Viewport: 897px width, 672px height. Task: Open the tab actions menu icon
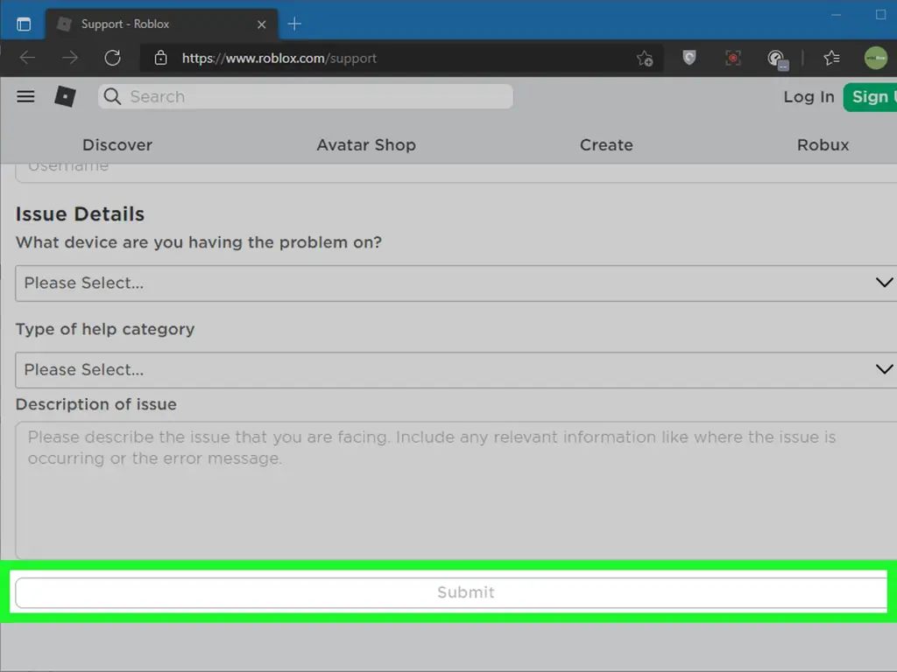[x=24, y=24]
